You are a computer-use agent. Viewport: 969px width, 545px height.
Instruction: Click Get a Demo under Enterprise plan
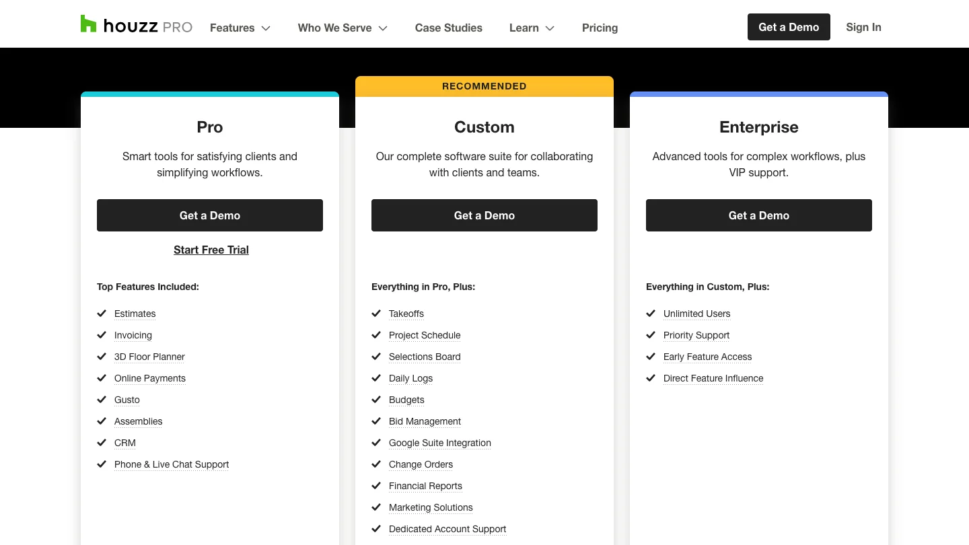[x=759, y=215]
